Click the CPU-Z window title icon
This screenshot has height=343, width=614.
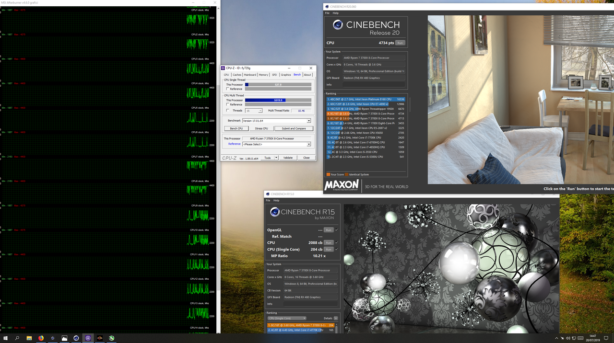click(x=223, y=68)
